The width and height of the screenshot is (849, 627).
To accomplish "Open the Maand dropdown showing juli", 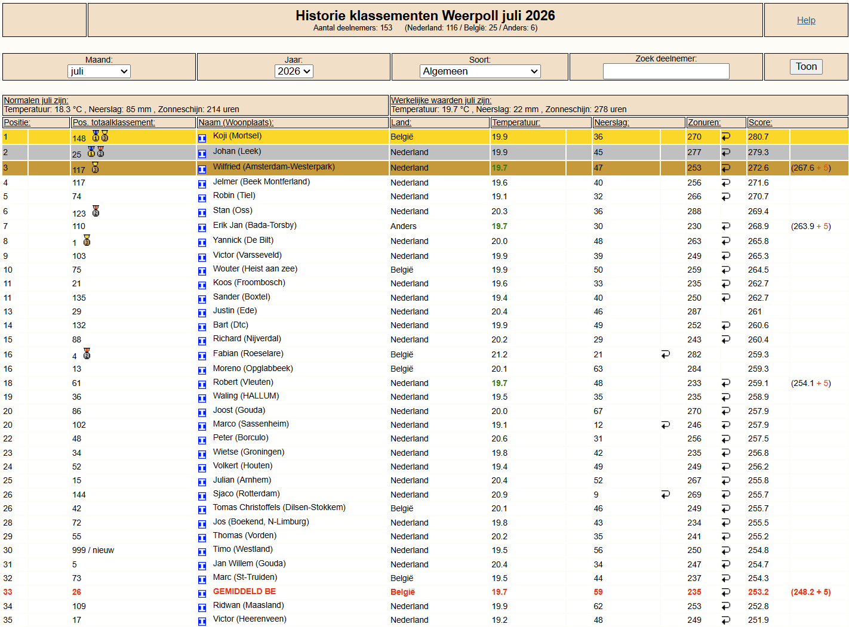I will pos(99,71).
